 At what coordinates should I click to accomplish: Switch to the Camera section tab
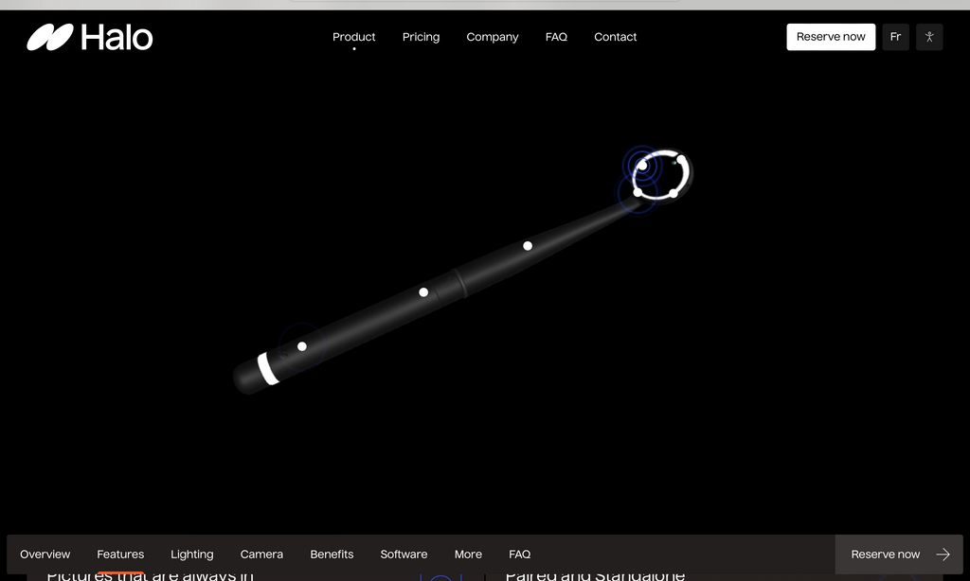(x=261, y=555)
